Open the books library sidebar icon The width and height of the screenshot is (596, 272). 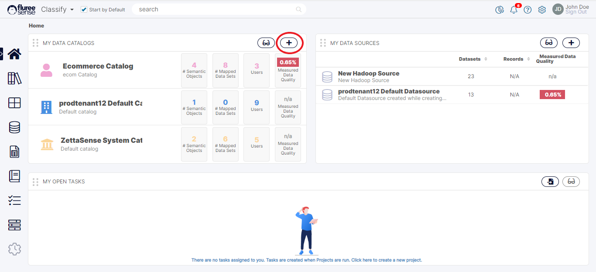[x=14, y=79]
